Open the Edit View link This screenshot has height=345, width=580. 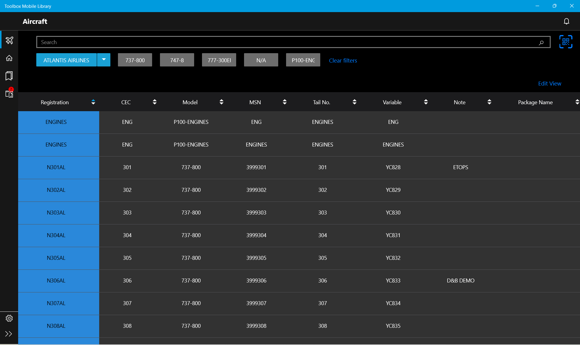click(x=549, y=83)
